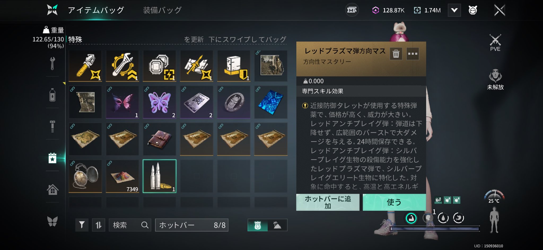Click the 検索 search field
543x250 pixels.
(x=130, y=225)
